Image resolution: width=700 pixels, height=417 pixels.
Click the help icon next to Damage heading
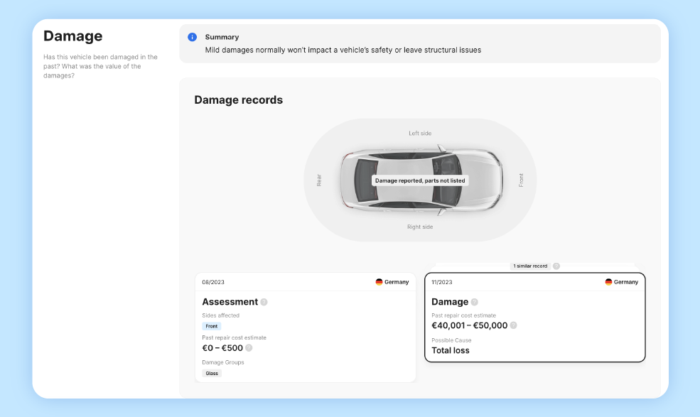475,302
